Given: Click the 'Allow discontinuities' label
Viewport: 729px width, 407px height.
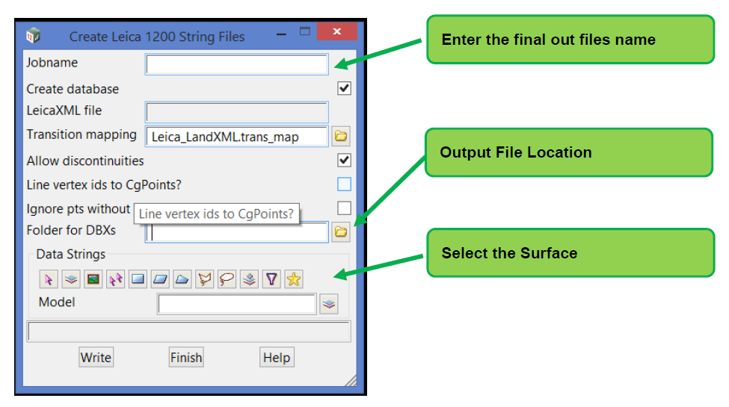Looking at the screenshot, I should point(85,161).
